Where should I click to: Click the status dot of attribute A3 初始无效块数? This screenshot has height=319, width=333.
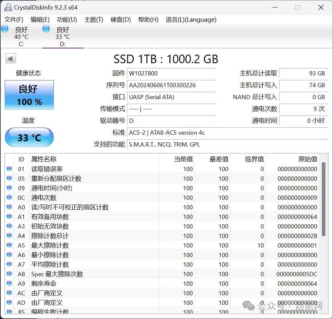pyautogui.click(x=9, y=226)
